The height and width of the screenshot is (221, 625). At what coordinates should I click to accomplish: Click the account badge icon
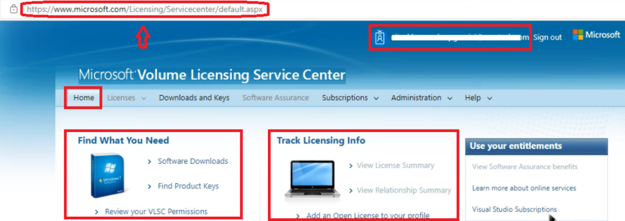click(x=380, y=37)
